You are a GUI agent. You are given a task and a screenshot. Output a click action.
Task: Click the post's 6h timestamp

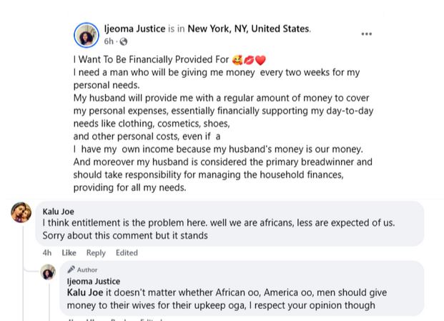pos(108,41)
